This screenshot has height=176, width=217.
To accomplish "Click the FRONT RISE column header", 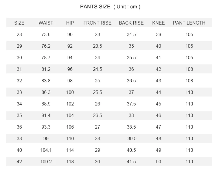I will [98, 23].
